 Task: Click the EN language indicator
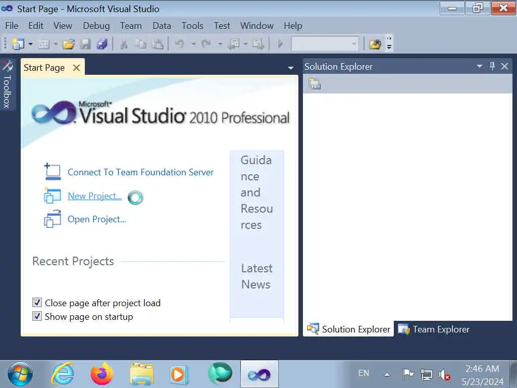click(x=364, y=373)
